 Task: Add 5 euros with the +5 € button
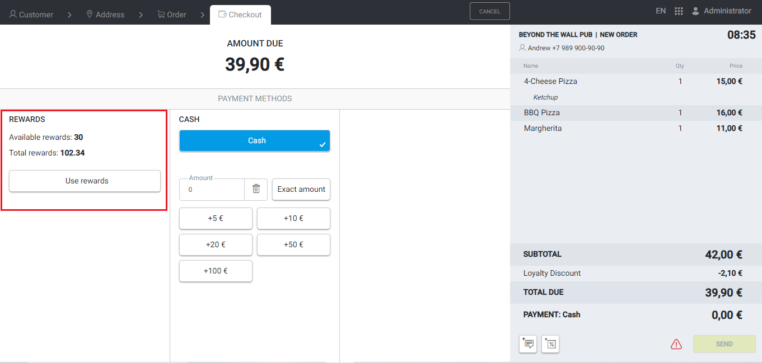tap(216, 219)
